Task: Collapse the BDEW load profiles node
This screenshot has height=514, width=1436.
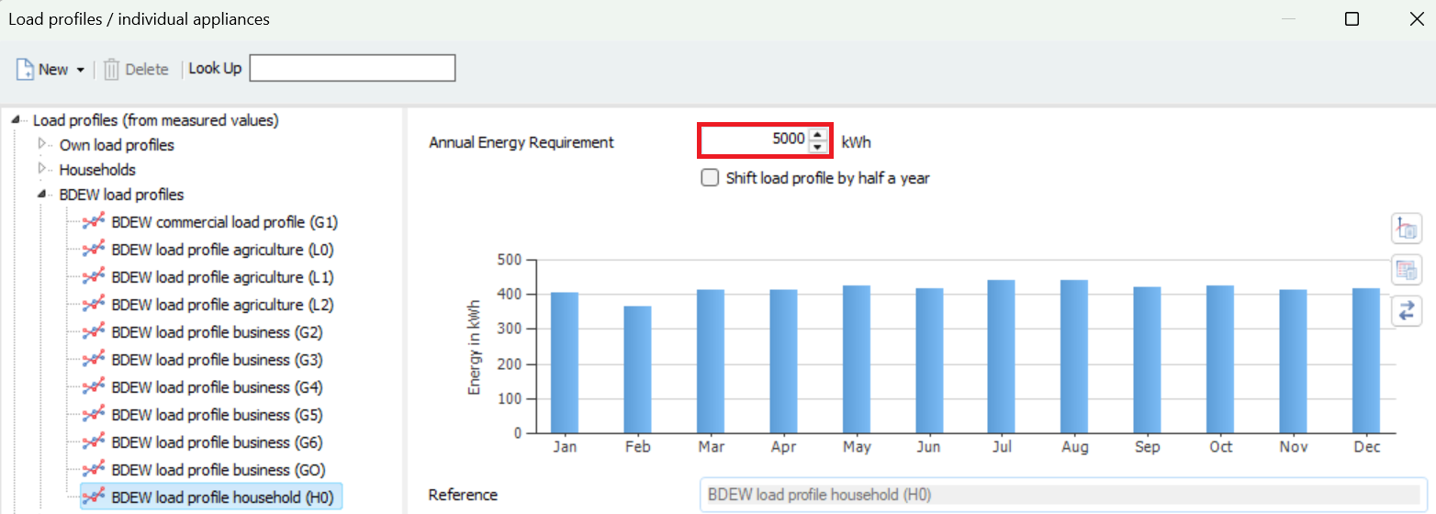Action: click(41, 195)
